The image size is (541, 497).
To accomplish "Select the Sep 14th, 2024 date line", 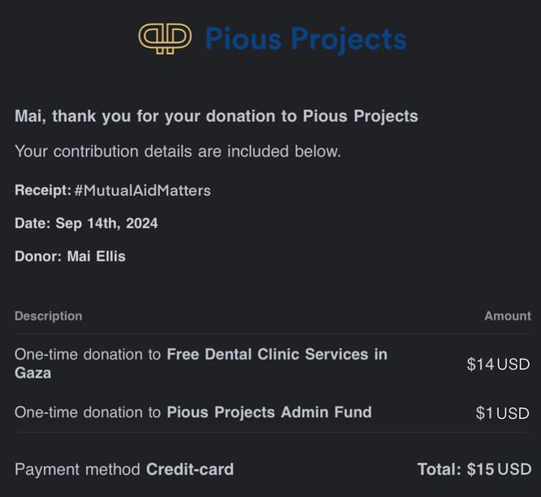I will click(86, 223).
